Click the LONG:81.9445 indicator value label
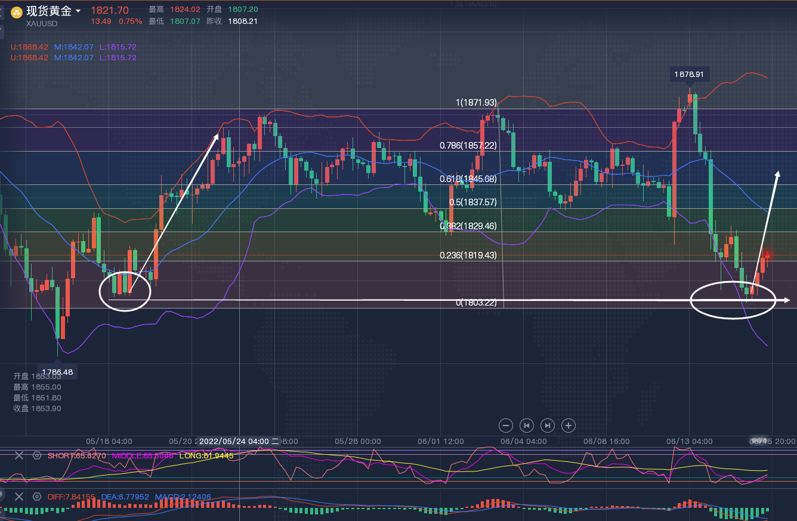Screen dimensions: 797x521 pos(208,455)
